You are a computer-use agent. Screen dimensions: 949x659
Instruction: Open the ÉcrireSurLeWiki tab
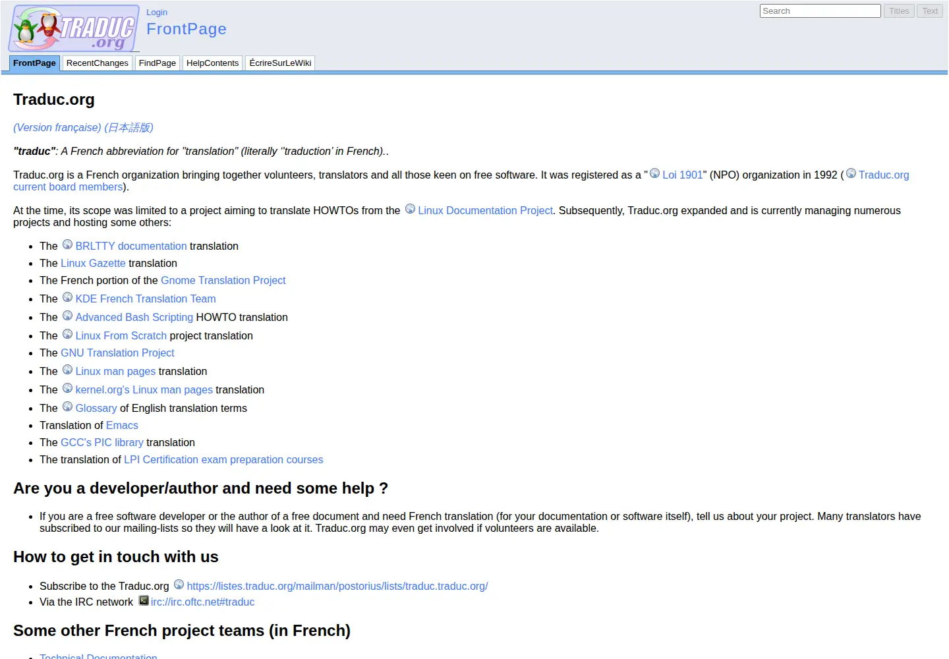coord(280,63)
